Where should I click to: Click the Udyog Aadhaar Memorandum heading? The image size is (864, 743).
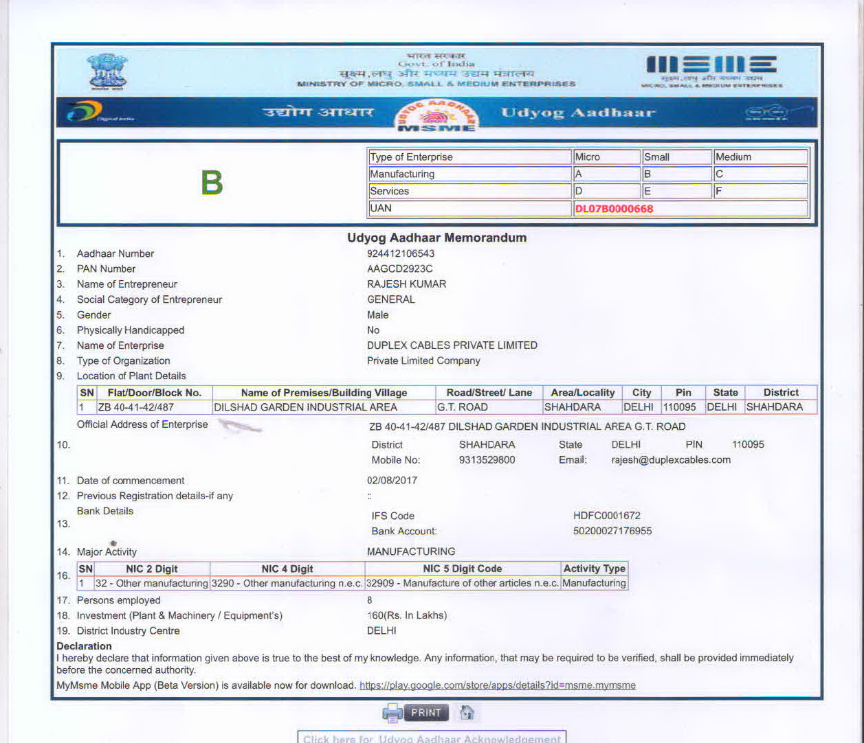tap(437, 238)
